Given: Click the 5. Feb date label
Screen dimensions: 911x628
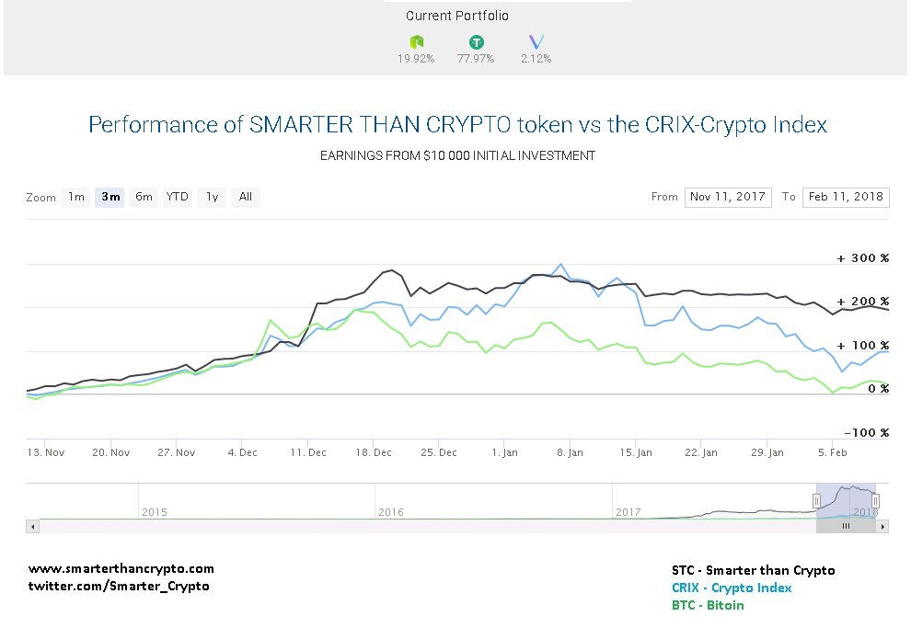Looking at the screenshot, I should pos(833,452).
